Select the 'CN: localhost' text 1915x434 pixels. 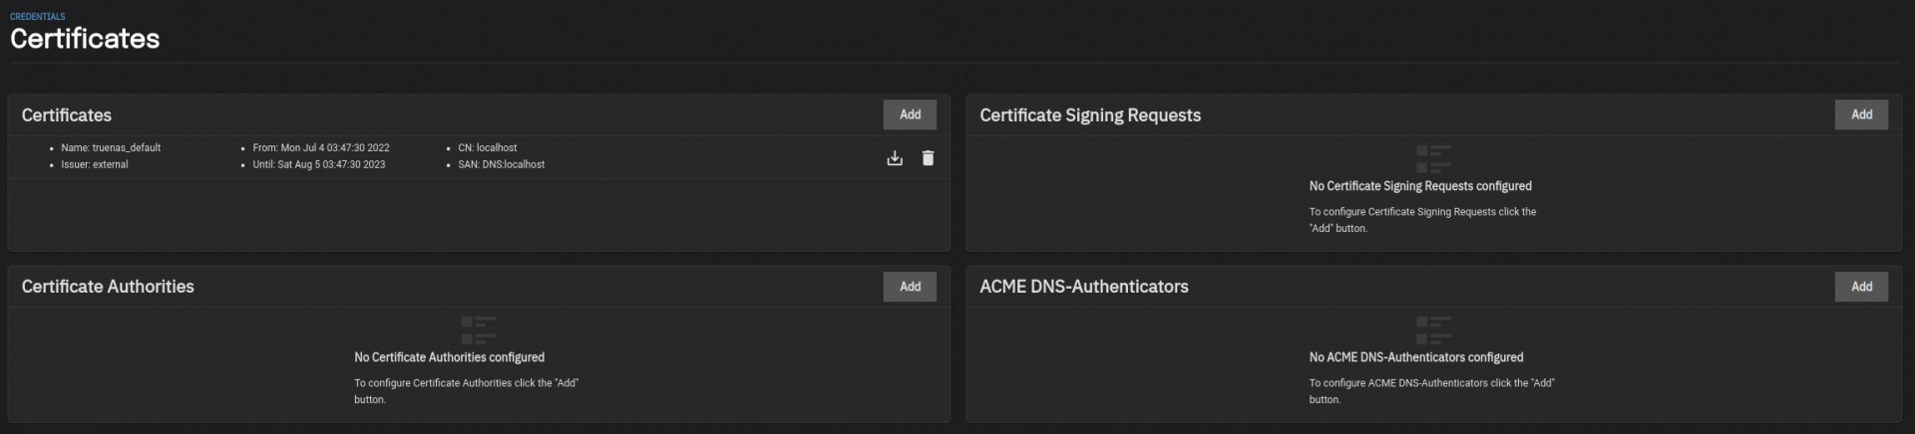click(488, 147)
